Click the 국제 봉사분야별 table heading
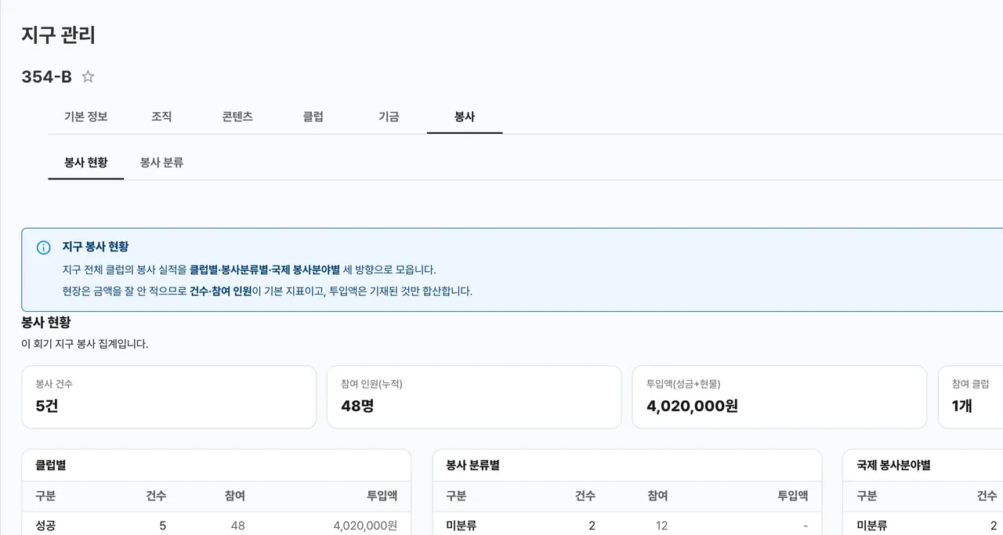 click(893, 465)
